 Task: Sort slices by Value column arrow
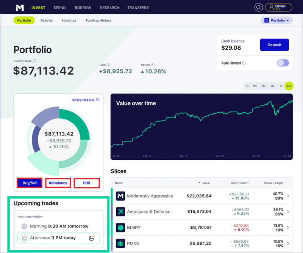click(200, 183)
